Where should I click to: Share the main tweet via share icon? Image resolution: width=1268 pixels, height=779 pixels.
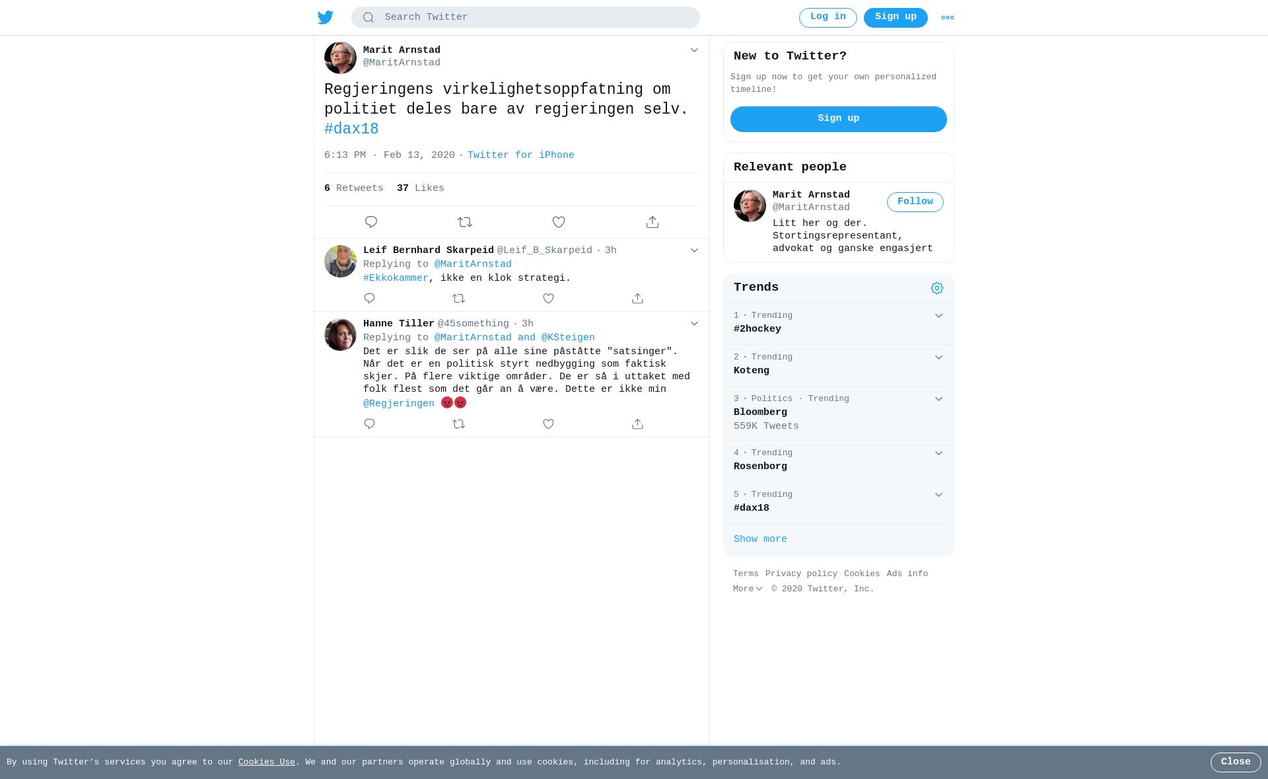tap(652, 222)
